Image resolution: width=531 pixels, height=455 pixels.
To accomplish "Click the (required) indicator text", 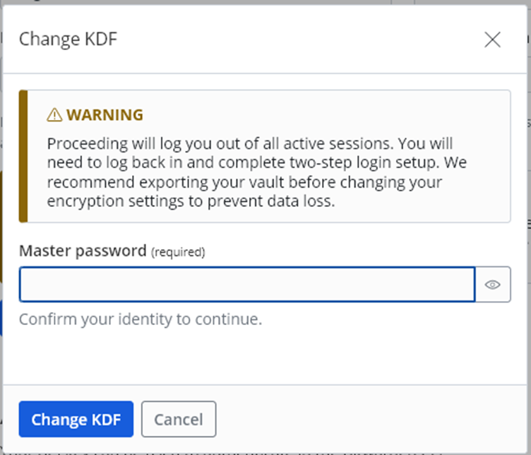I will click(178, 252).
